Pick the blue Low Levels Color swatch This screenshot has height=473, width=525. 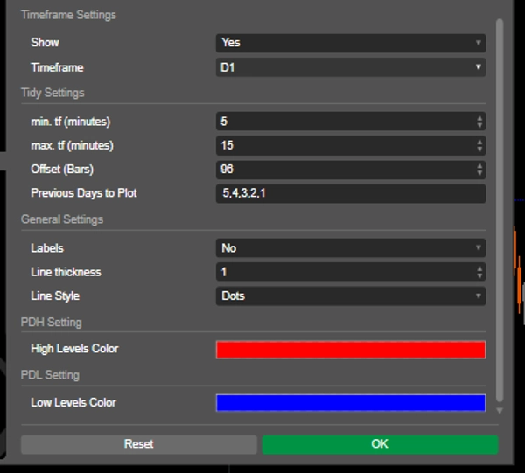coord(350,403)
